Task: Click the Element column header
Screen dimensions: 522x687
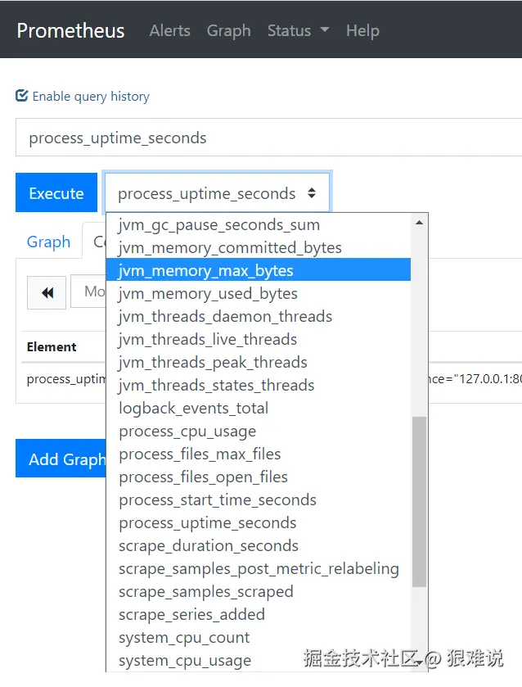Action: tap(52, 346)
